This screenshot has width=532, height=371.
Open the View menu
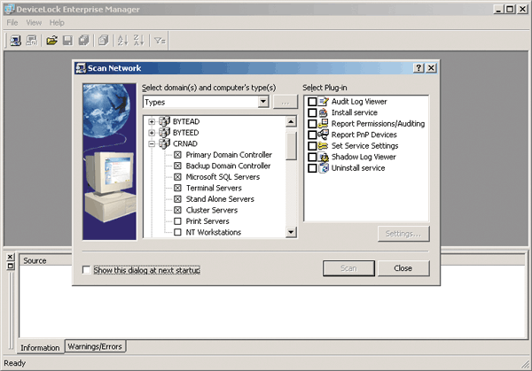click(34, 22)
